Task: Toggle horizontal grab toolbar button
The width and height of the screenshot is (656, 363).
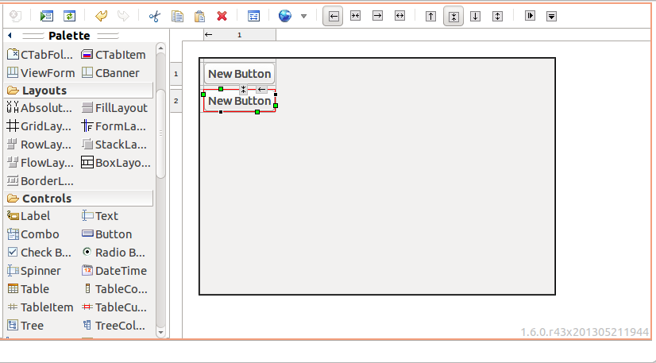Action: click(530, 17)
